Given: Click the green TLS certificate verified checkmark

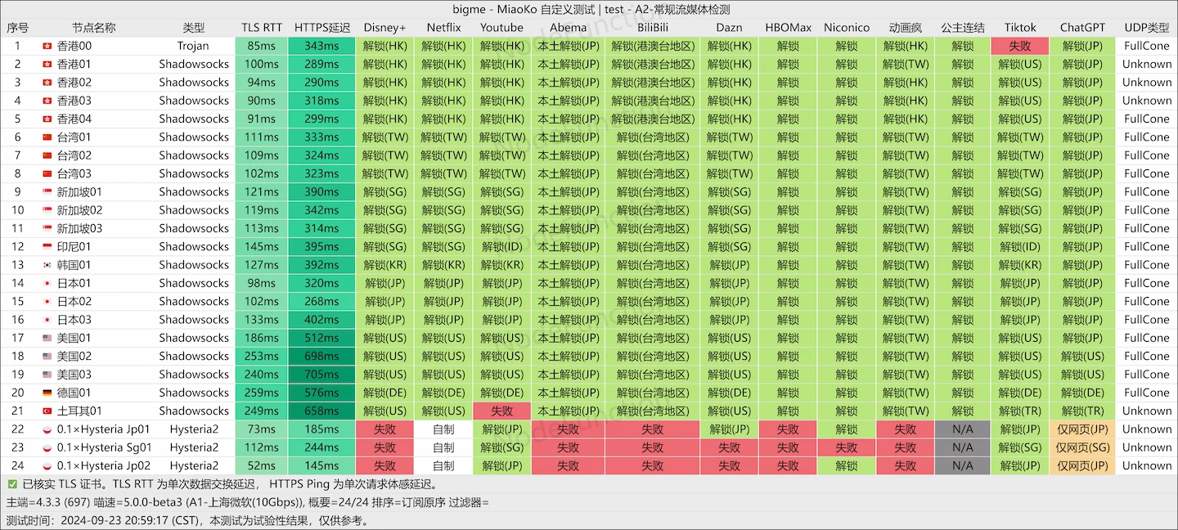Looking at the screenshot, I should click(x=12, y=484).
